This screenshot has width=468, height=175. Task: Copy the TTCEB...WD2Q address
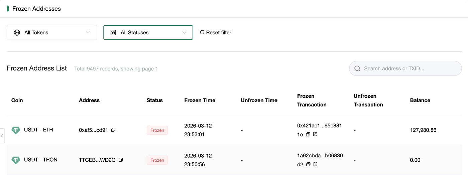[121, 160]
